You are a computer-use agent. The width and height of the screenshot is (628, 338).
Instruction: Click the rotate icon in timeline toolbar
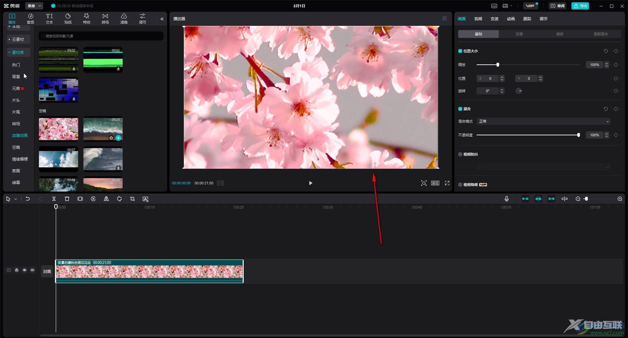tap(119, 199)
